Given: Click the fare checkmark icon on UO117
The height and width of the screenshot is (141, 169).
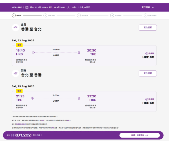Looking at the screenshot, I should [x=146, y=99].
